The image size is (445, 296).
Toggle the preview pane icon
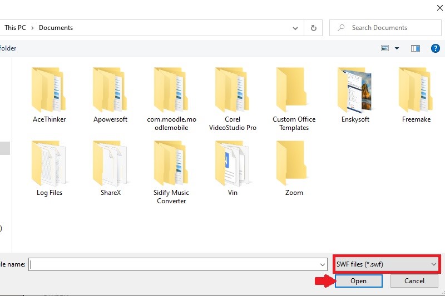(416, 48)
